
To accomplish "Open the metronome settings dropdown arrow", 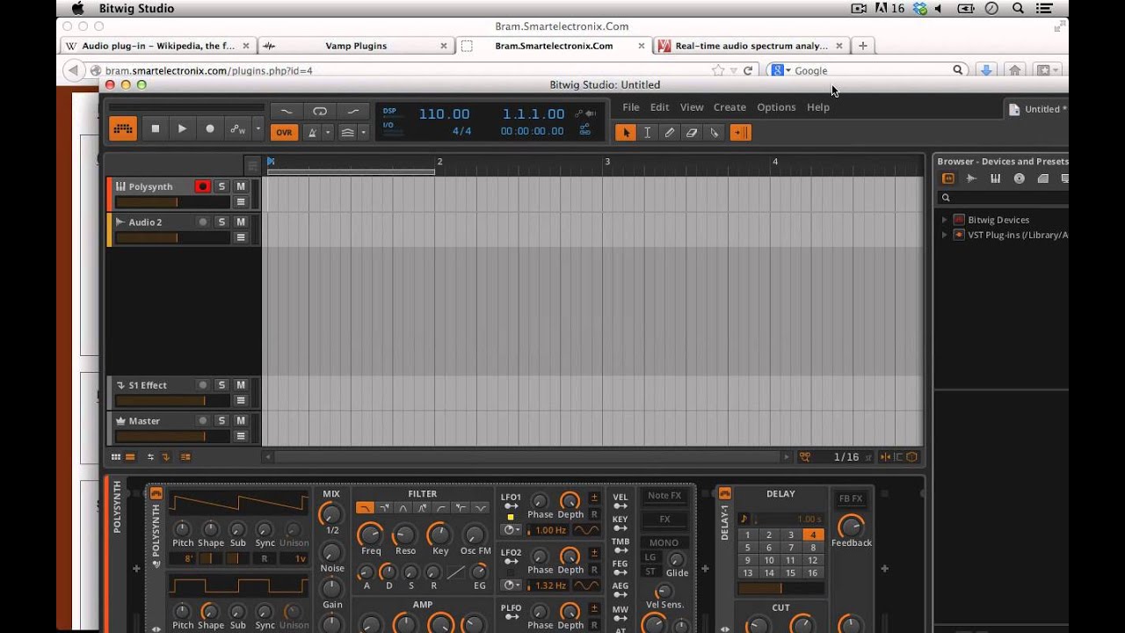I will 327,133.
